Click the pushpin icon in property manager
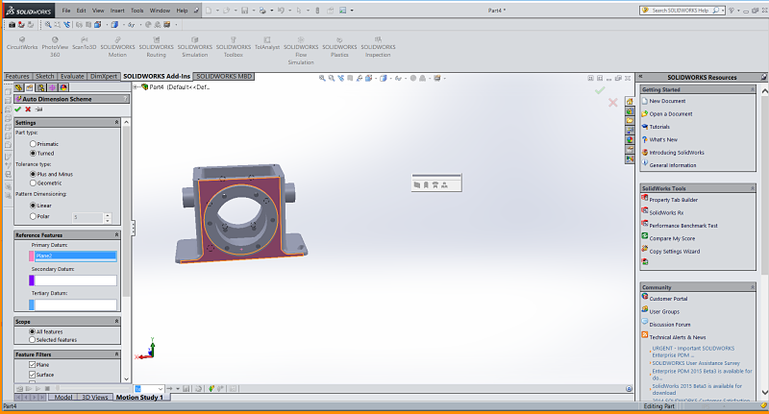 point(38,110)
